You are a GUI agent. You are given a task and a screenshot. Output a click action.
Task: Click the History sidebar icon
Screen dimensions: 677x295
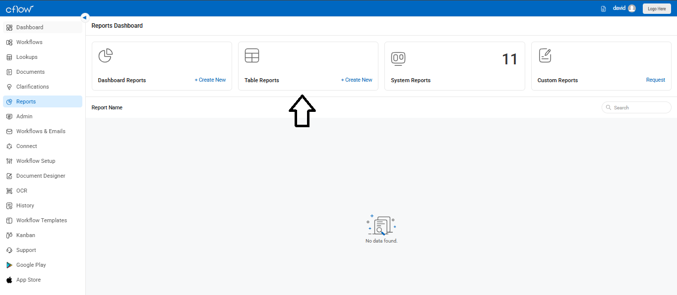pyautogui.click(x=9, y=205)
